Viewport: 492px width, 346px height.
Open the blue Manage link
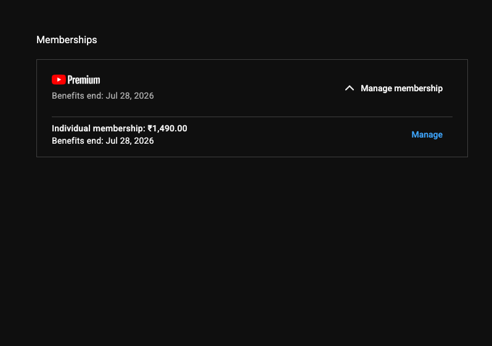pos(427,134)
